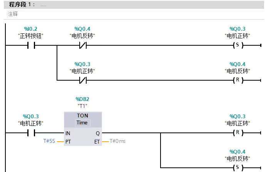Select the 正转按钮 tag name text
This screenshot has width=266, height=172.
pos(31,36)
